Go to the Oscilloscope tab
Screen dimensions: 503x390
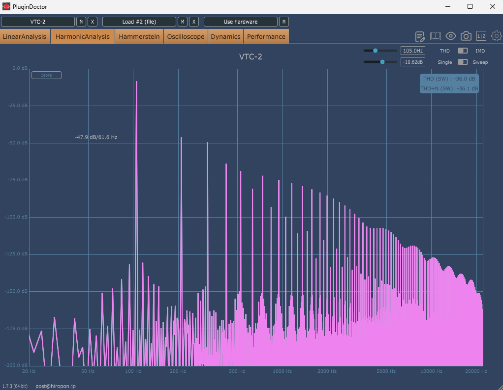186,36
